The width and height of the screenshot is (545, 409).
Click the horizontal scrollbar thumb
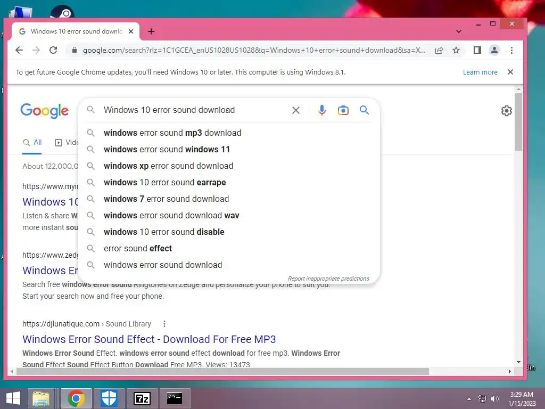point(222,371)
